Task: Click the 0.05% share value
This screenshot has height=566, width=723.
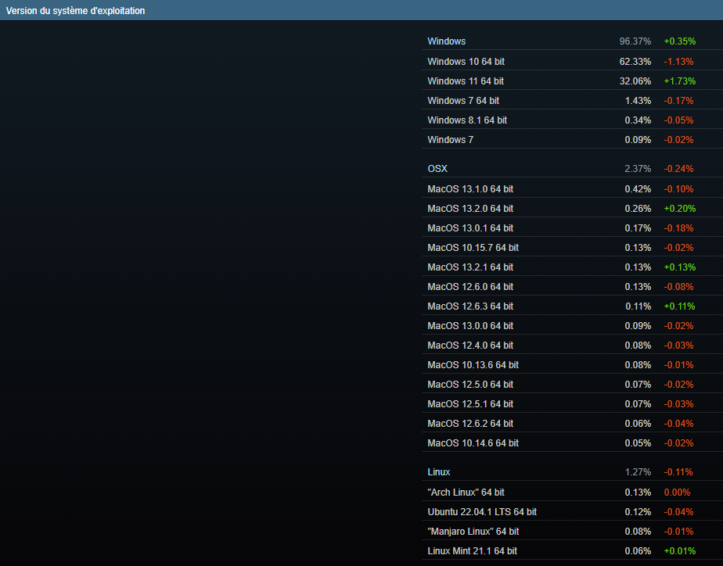Action: (x=638, y=443)
